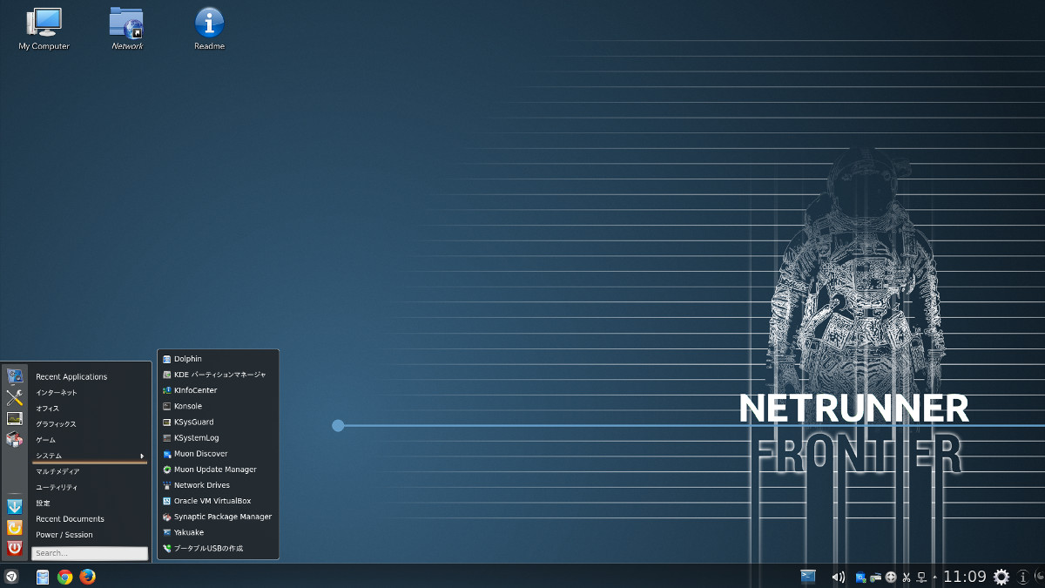Open the Readme desktop icon
This screenshot has width=1045, height=588.
tap(209, 29)
